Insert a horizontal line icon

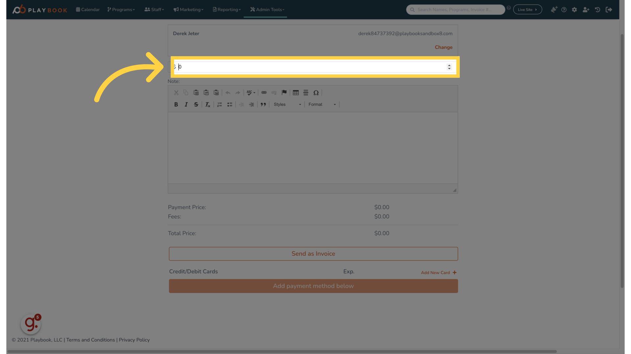[x=306, y=93]
